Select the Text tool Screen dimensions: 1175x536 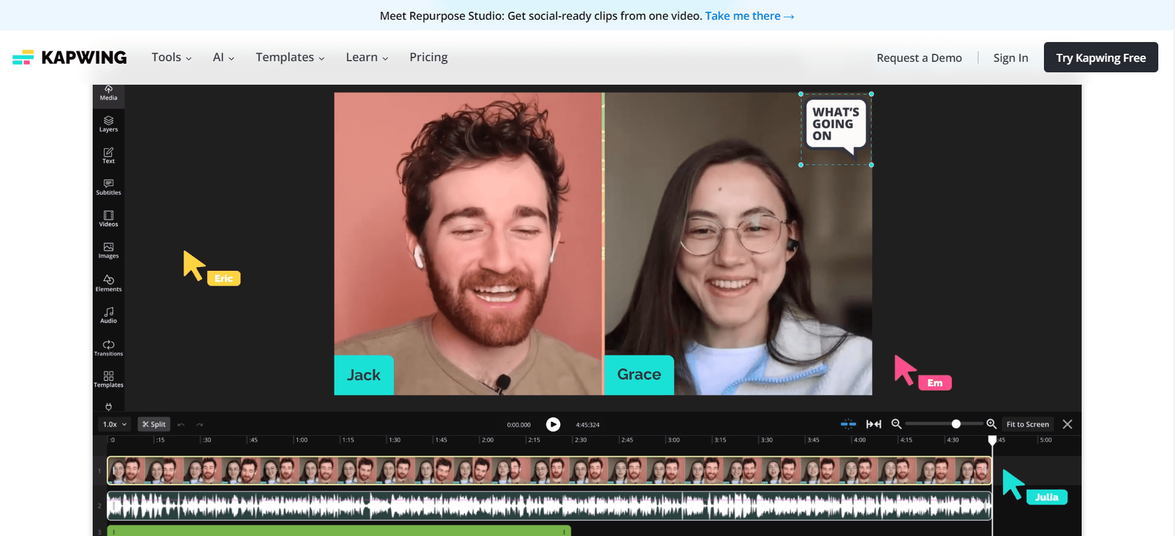(x=108, y=156)
